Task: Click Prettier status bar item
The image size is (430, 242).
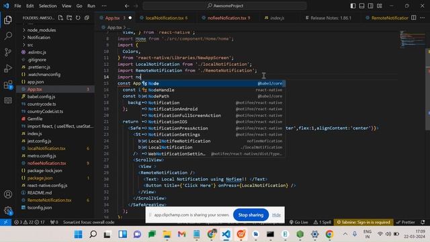Action: (405, 223)
